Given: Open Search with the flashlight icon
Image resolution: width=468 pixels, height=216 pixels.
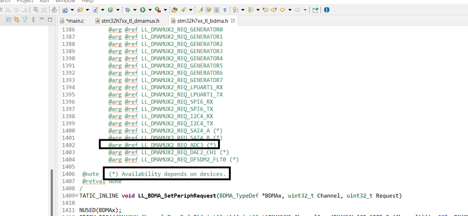Looking at the screenshot, I should 183,10.
